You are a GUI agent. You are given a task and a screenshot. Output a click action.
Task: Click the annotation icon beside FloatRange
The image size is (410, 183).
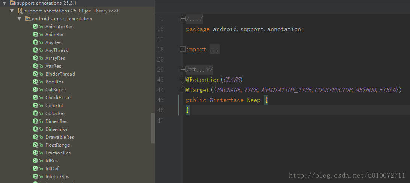(35, 145)
